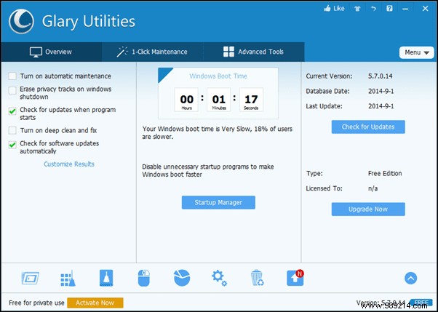
Task: Open the Disk Space Analyzer pie chart icon
Action: tap(182, 278)
